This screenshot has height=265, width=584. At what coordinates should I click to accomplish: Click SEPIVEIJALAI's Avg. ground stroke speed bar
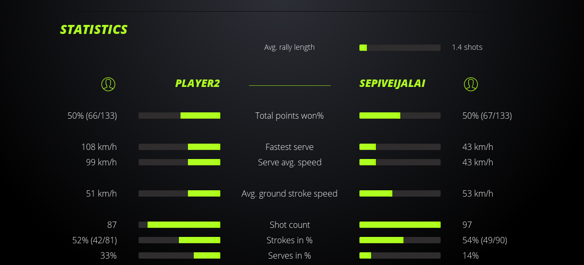click(x=400, y=193)
